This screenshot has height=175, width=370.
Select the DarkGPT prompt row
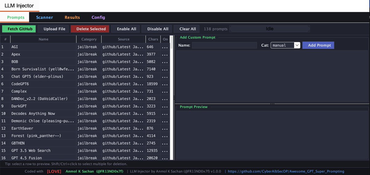pos(85,106)
